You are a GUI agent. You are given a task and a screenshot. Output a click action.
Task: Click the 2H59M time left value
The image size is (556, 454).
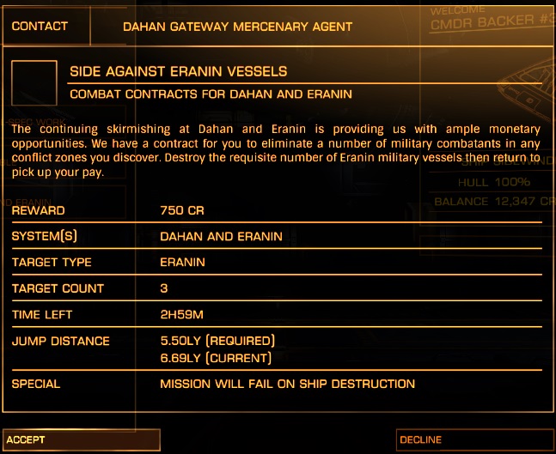184,315
